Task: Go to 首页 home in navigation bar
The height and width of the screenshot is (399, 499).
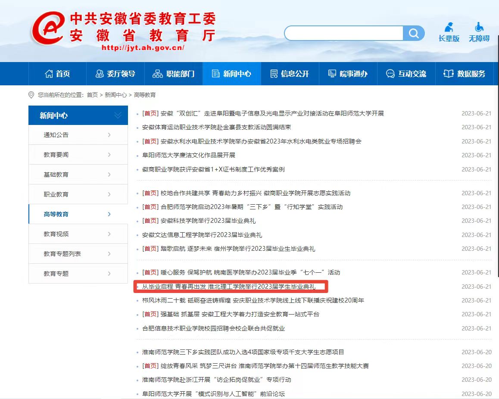Action: click(57, 74)
